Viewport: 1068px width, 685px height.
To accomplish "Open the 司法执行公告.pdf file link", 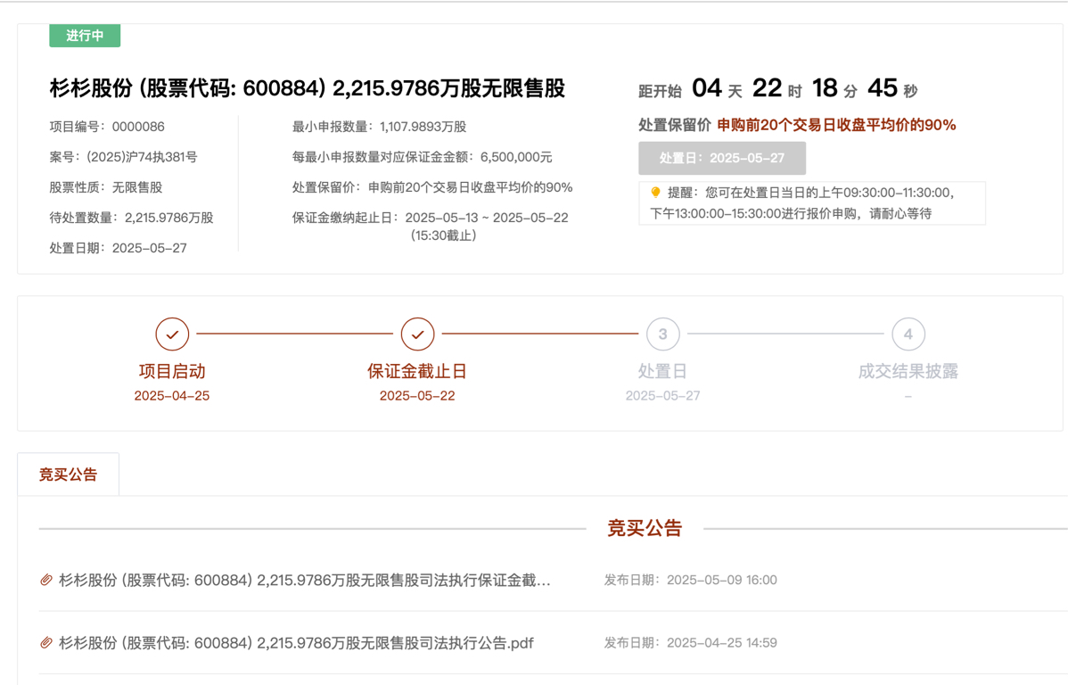I will [296, 643].
